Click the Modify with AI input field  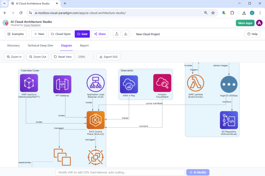120,172
